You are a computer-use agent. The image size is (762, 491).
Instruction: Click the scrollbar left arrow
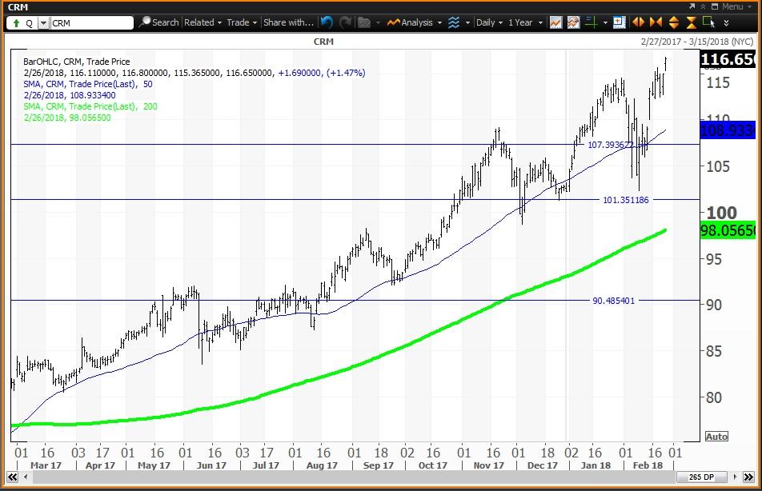pyautogui.click(x=26, y=477)
